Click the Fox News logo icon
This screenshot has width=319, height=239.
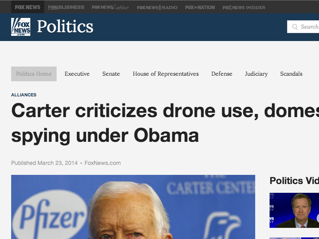[21, 27]
